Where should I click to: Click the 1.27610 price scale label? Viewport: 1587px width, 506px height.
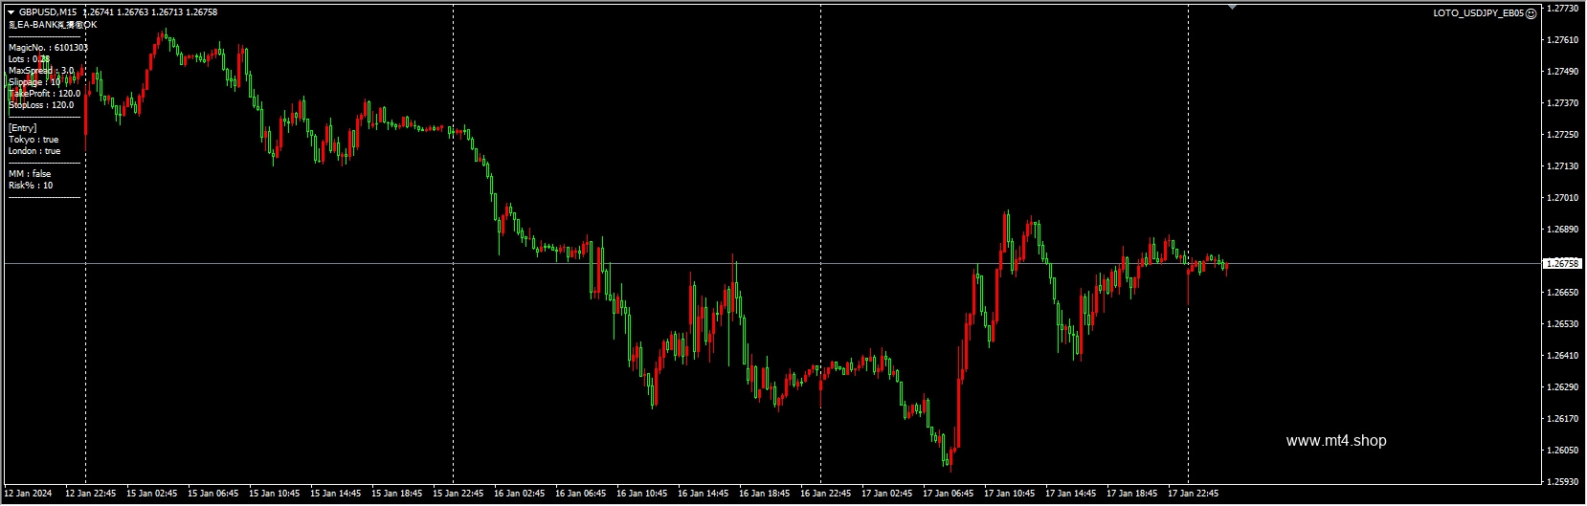click(1562, 40)
